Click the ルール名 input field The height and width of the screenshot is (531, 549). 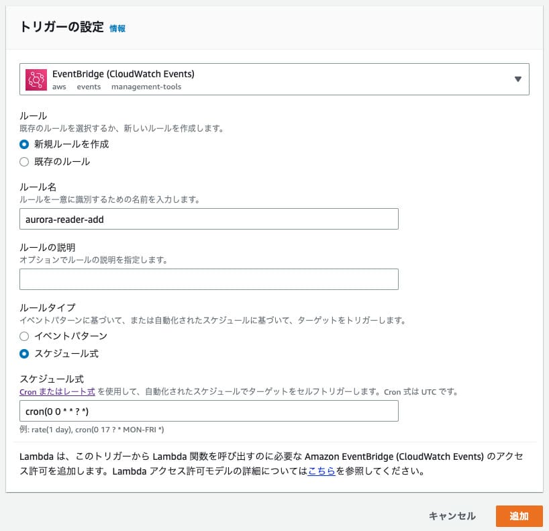209,219
